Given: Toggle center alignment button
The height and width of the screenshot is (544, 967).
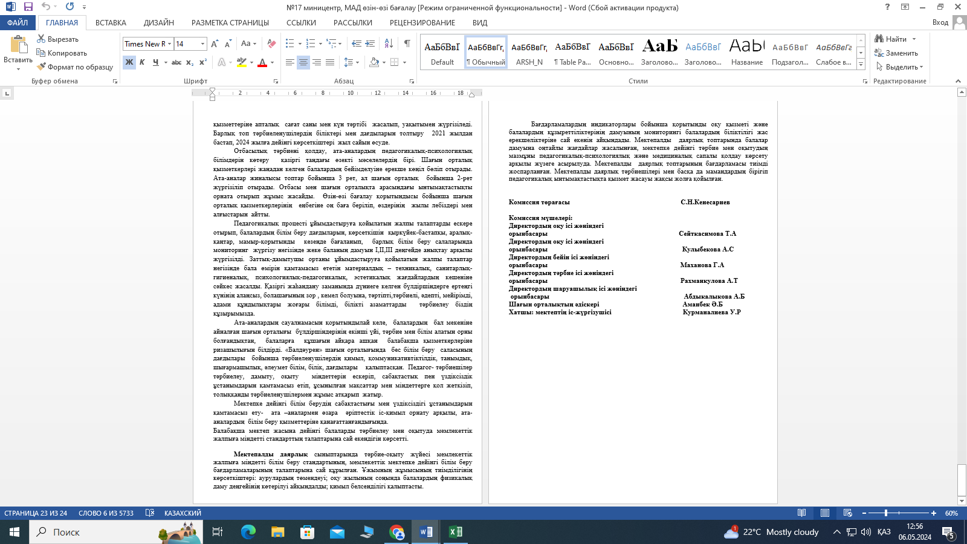Looking at the screenshot, I should [303, 62].
